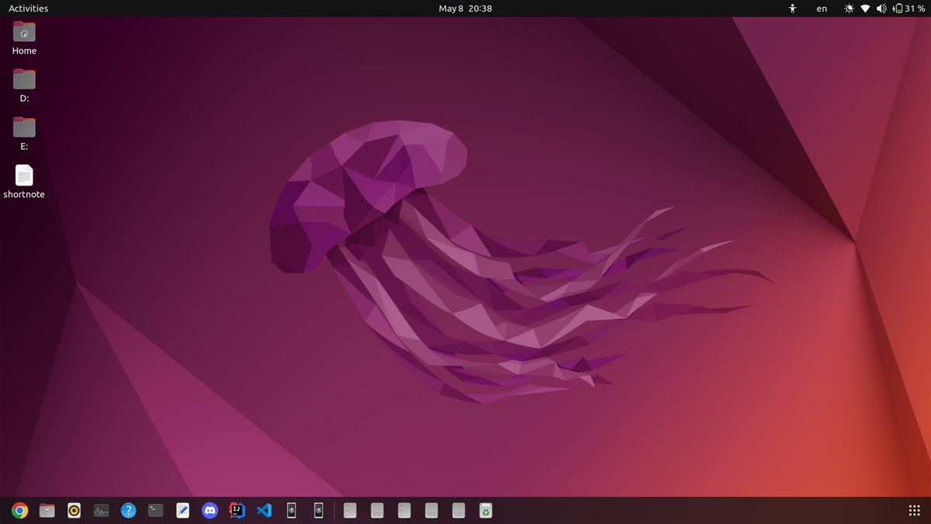Select the Home folder on the desktop

[24, 39]
